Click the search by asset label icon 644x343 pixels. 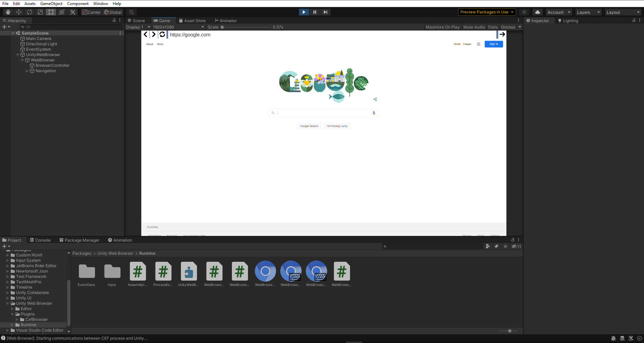[x=496, y=246]
